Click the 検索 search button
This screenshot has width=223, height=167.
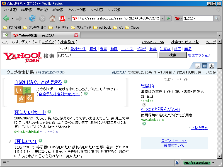(173, 55)
